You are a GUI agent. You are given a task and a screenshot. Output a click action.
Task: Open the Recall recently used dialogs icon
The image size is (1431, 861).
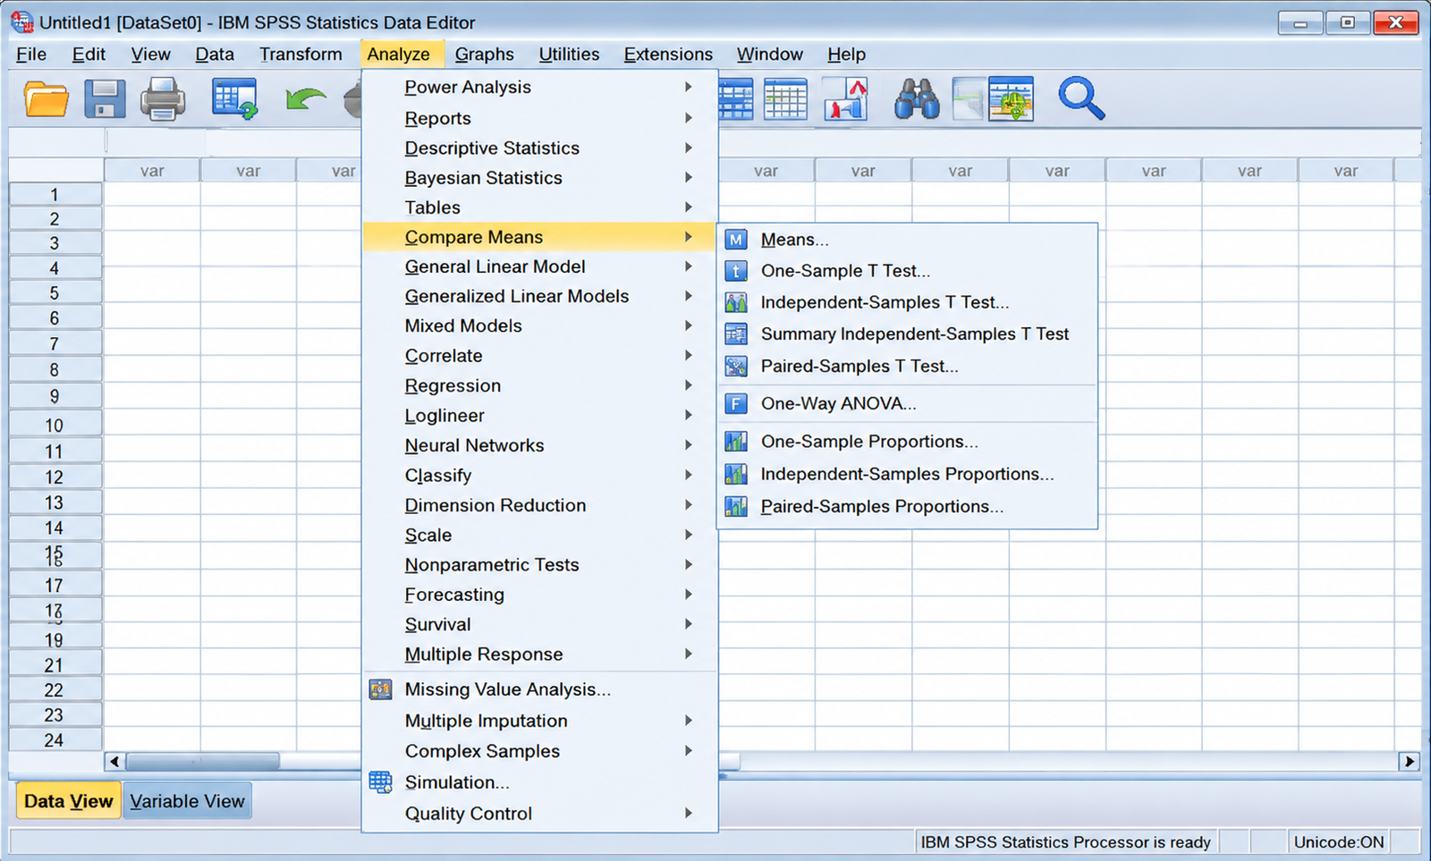coord(235,98)
